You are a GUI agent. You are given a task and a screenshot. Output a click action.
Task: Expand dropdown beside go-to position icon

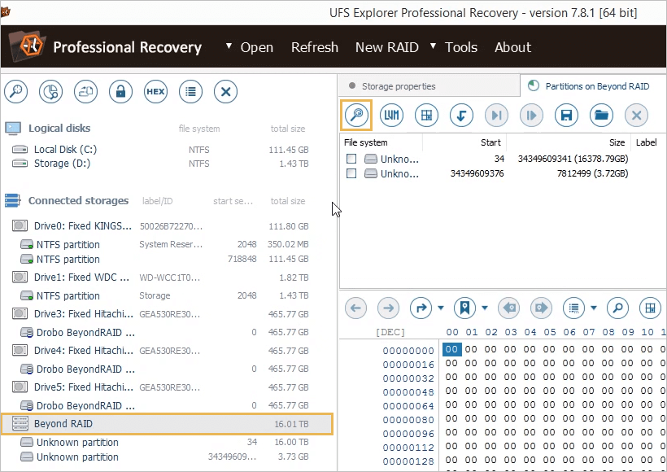441,308
